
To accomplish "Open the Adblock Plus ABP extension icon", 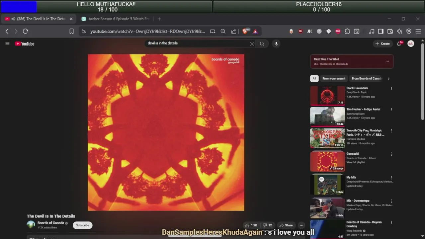I will (338, 31).
